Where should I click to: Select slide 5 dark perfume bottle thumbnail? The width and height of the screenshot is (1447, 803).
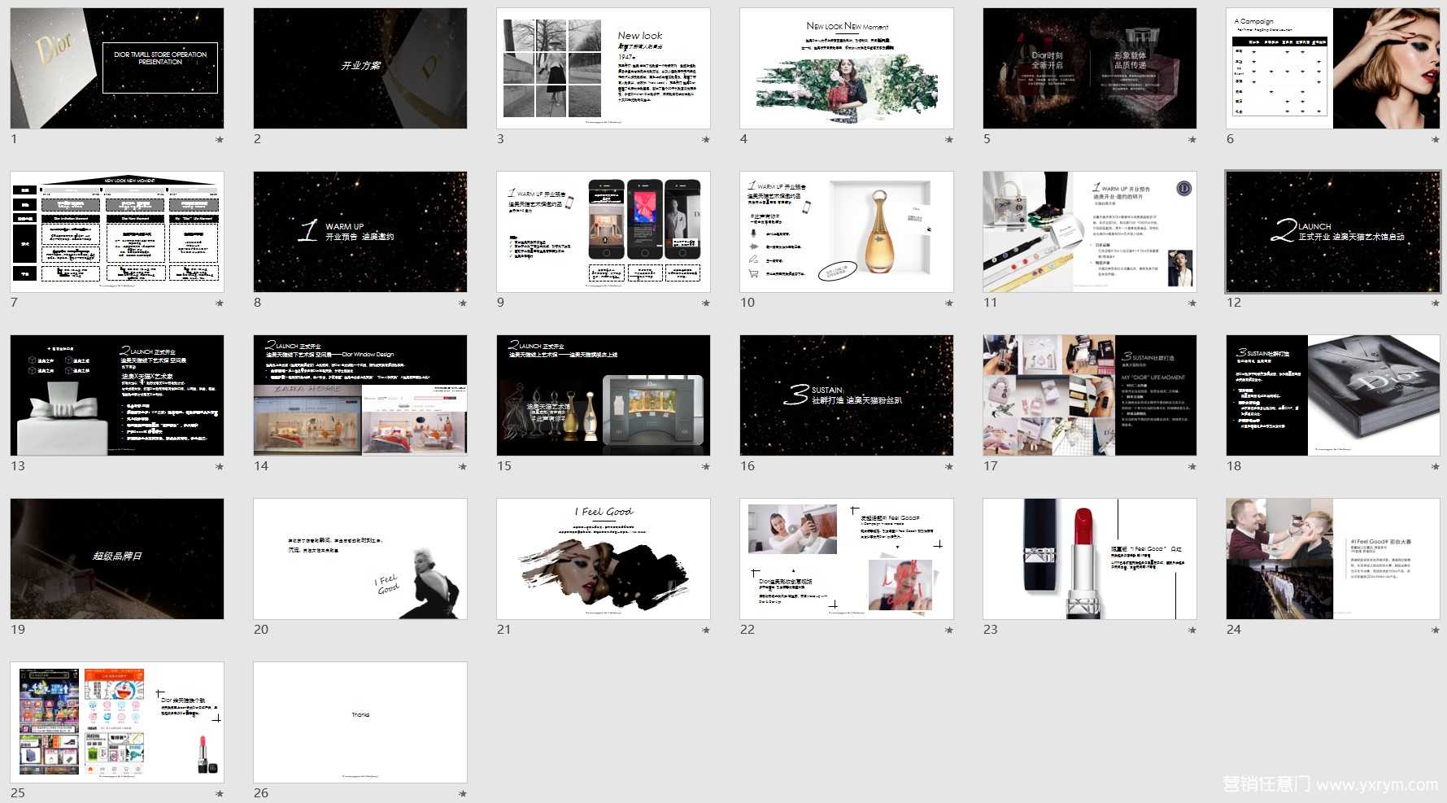(x=1090, y=68)
